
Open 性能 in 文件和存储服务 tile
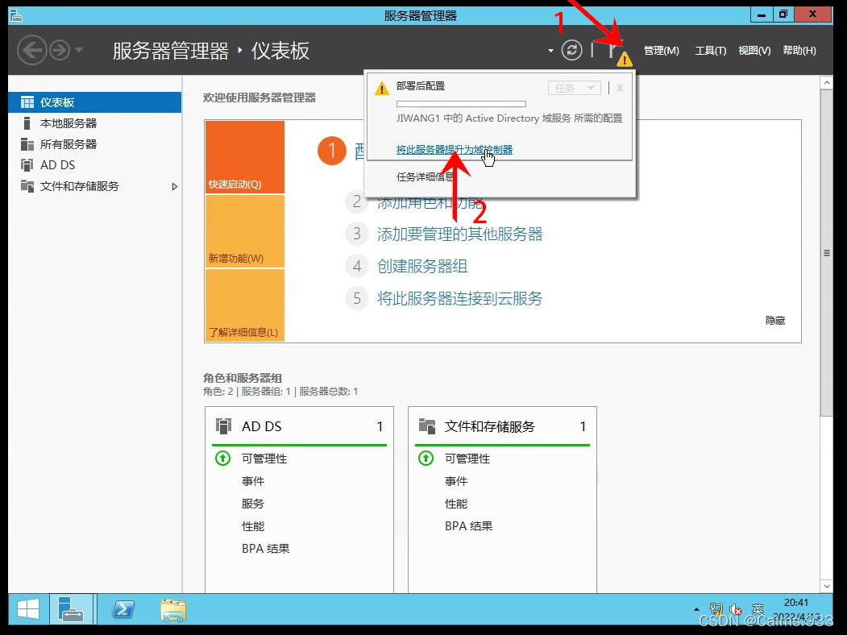pyautogui.click(x=456, y=504)
